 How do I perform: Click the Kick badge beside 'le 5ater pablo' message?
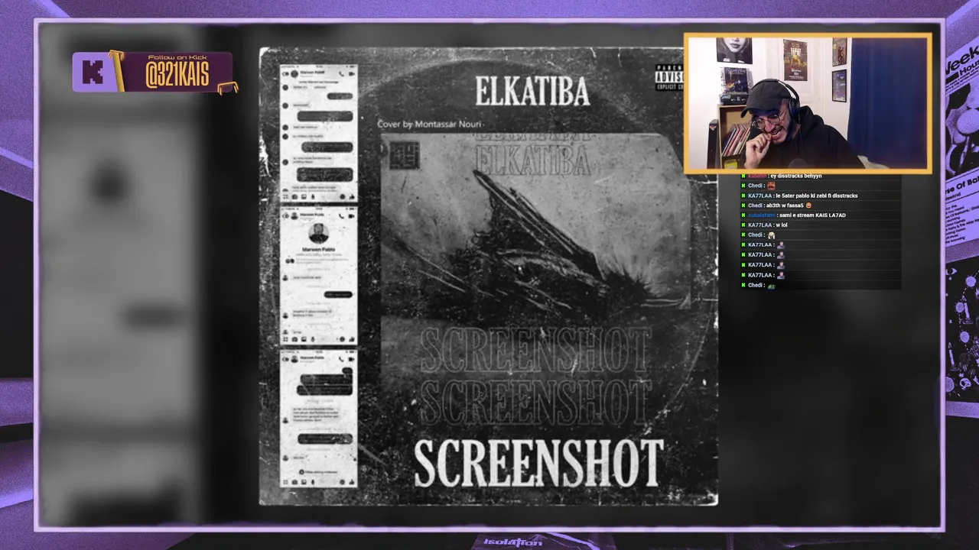pyautogui.click(x=743, y=196)
